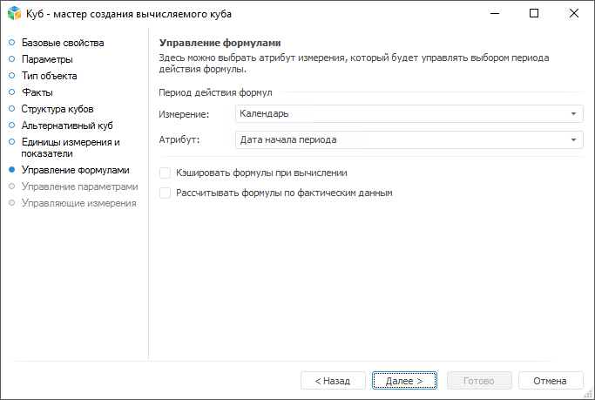Maximize the wizard window
This screenshot has height=400, width=595.
[534, 13]
